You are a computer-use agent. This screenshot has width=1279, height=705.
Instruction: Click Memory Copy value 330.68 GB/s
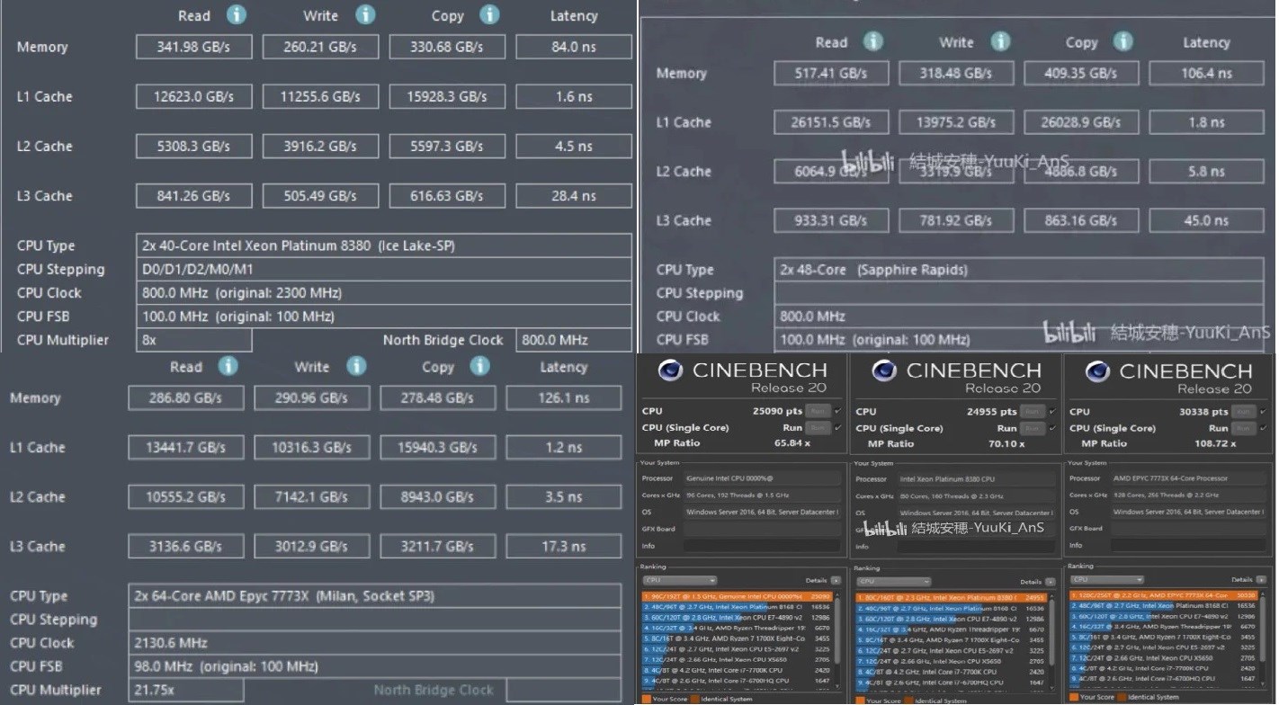[x=447, y=47]
